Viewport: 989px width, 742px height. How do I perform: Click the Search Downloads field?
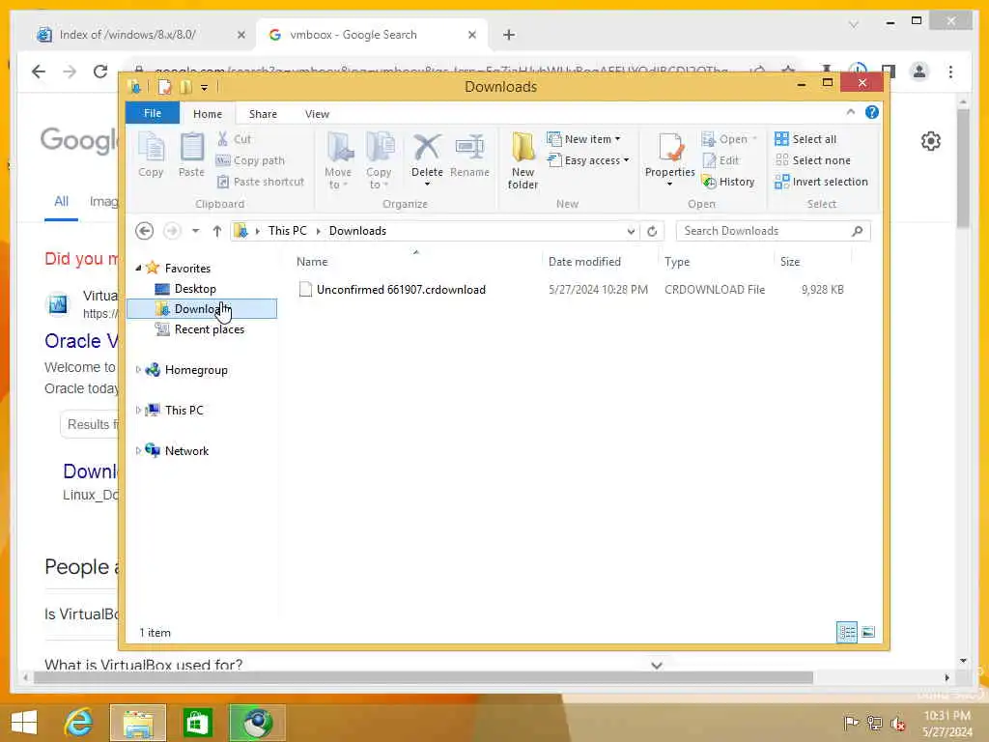(763, 231)
